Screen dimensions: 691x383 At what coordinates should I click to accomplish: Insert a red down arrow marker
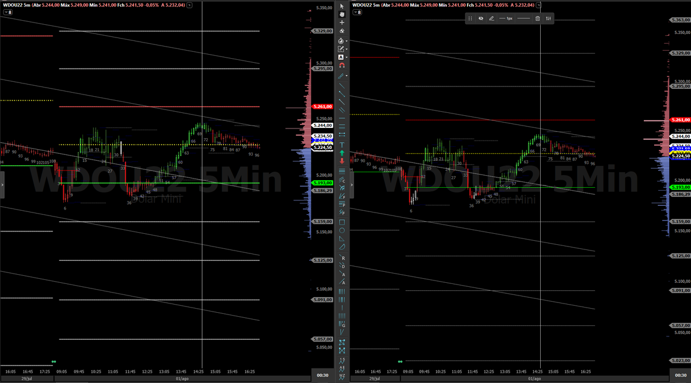[341, 161]
